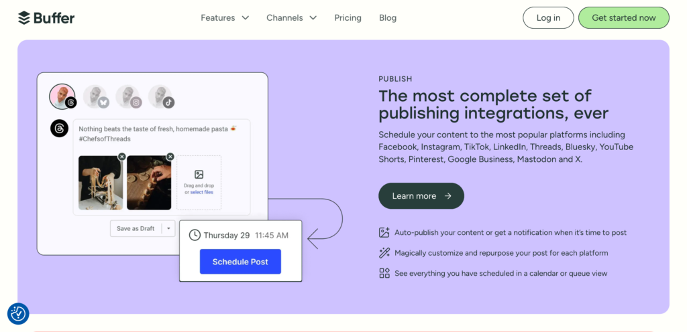Expand the Channels chevron arrow
687x332 pixels.
point(313,18)
